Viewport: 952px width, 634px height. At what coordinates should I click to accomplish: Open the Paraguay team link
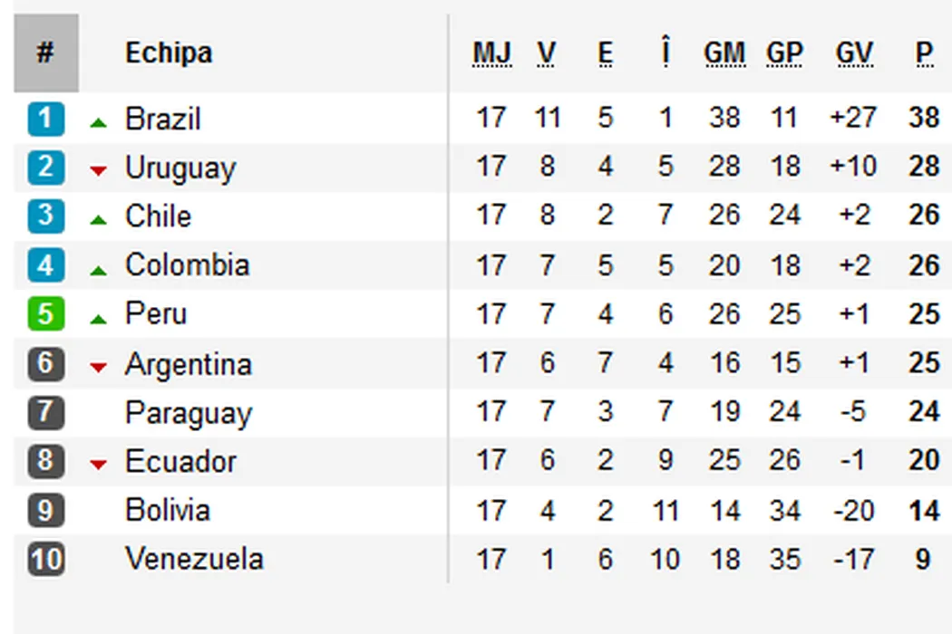[x=189, y=413]
